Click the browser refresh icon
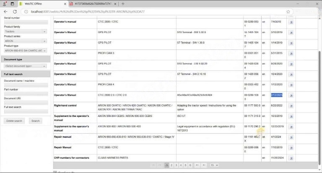Viewport: 322px width, 173px height. (x=15, y=12)
